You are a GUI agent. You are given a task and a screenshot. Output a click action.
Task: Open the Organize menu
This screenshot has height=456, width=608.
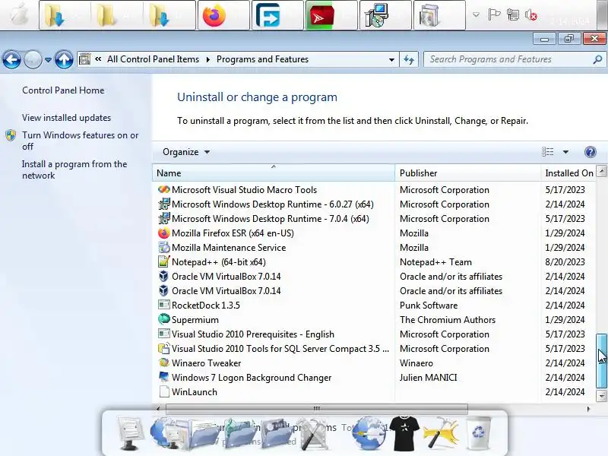[186, 152]
